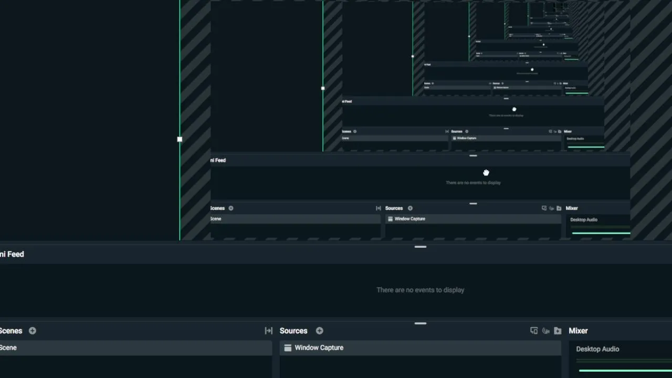Click the monitor-shaped icon in largest preview copy Sources header

point(544,208)
